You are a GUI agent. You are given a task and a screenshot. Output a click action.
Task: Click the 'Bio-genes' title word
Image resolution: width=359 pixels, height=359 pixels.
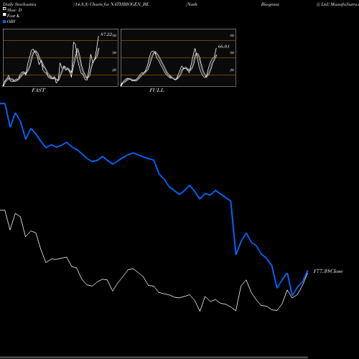[x=270, y=4]
